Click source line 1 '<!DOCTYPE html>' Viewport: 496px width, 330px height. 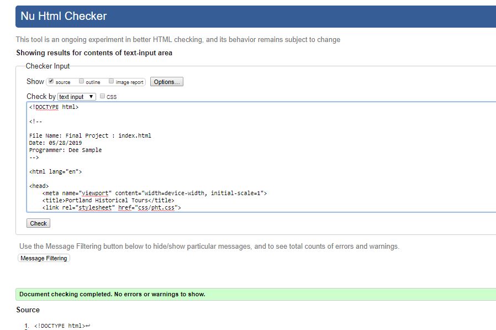[60, 326]
